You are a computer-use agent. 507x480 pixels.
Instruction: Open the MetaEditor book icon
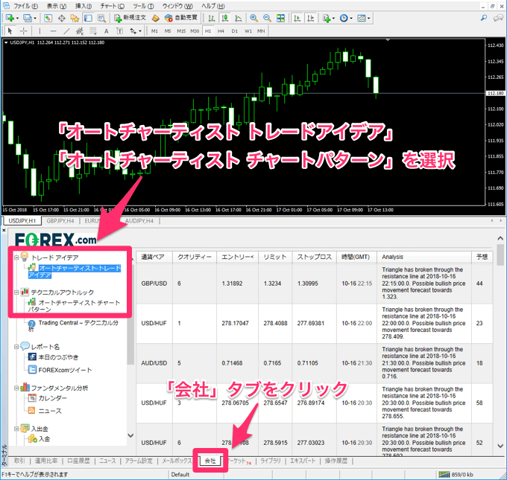pyautogui.click(x=156, y=18)
